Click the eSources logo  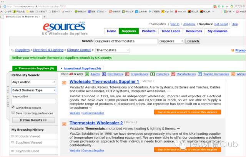pyautogui.click(x=65, y=28)
